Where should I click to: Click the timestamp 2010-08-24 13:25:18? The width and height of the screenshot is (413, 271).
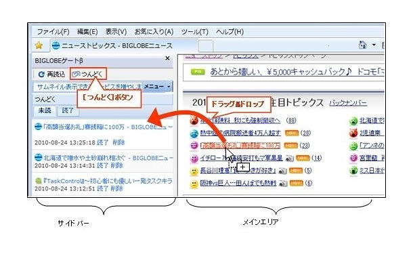coord(65,143)
